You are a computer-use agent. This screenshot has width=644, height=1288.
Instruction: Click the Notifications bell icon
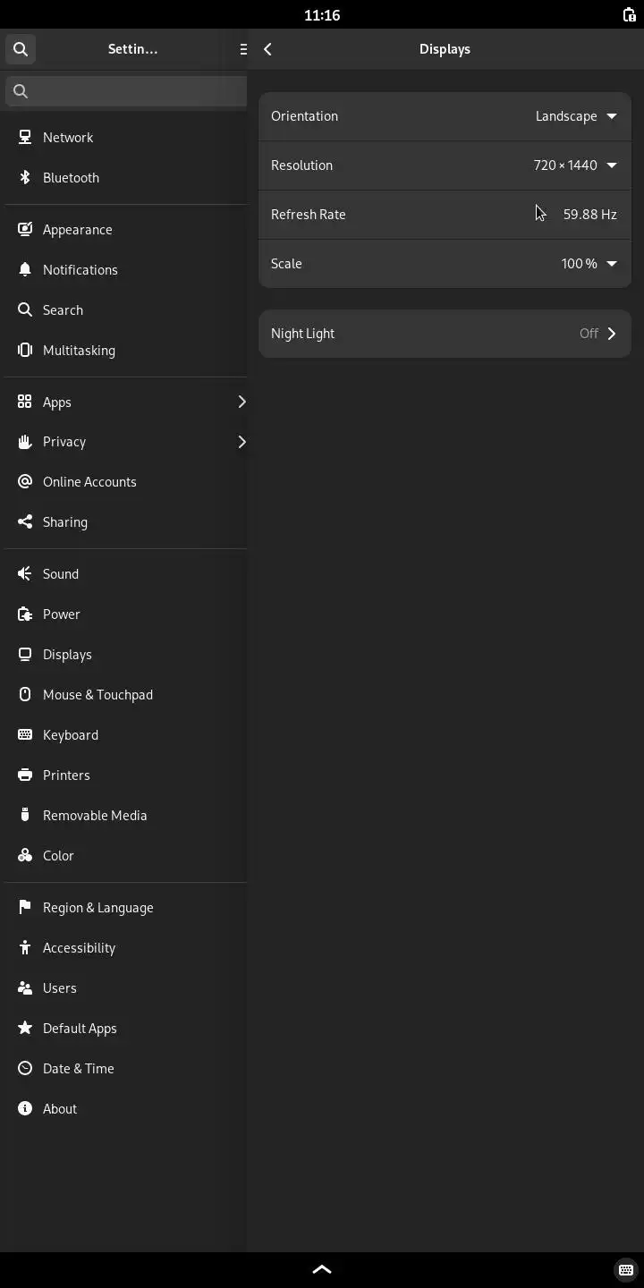coord(25,269)
